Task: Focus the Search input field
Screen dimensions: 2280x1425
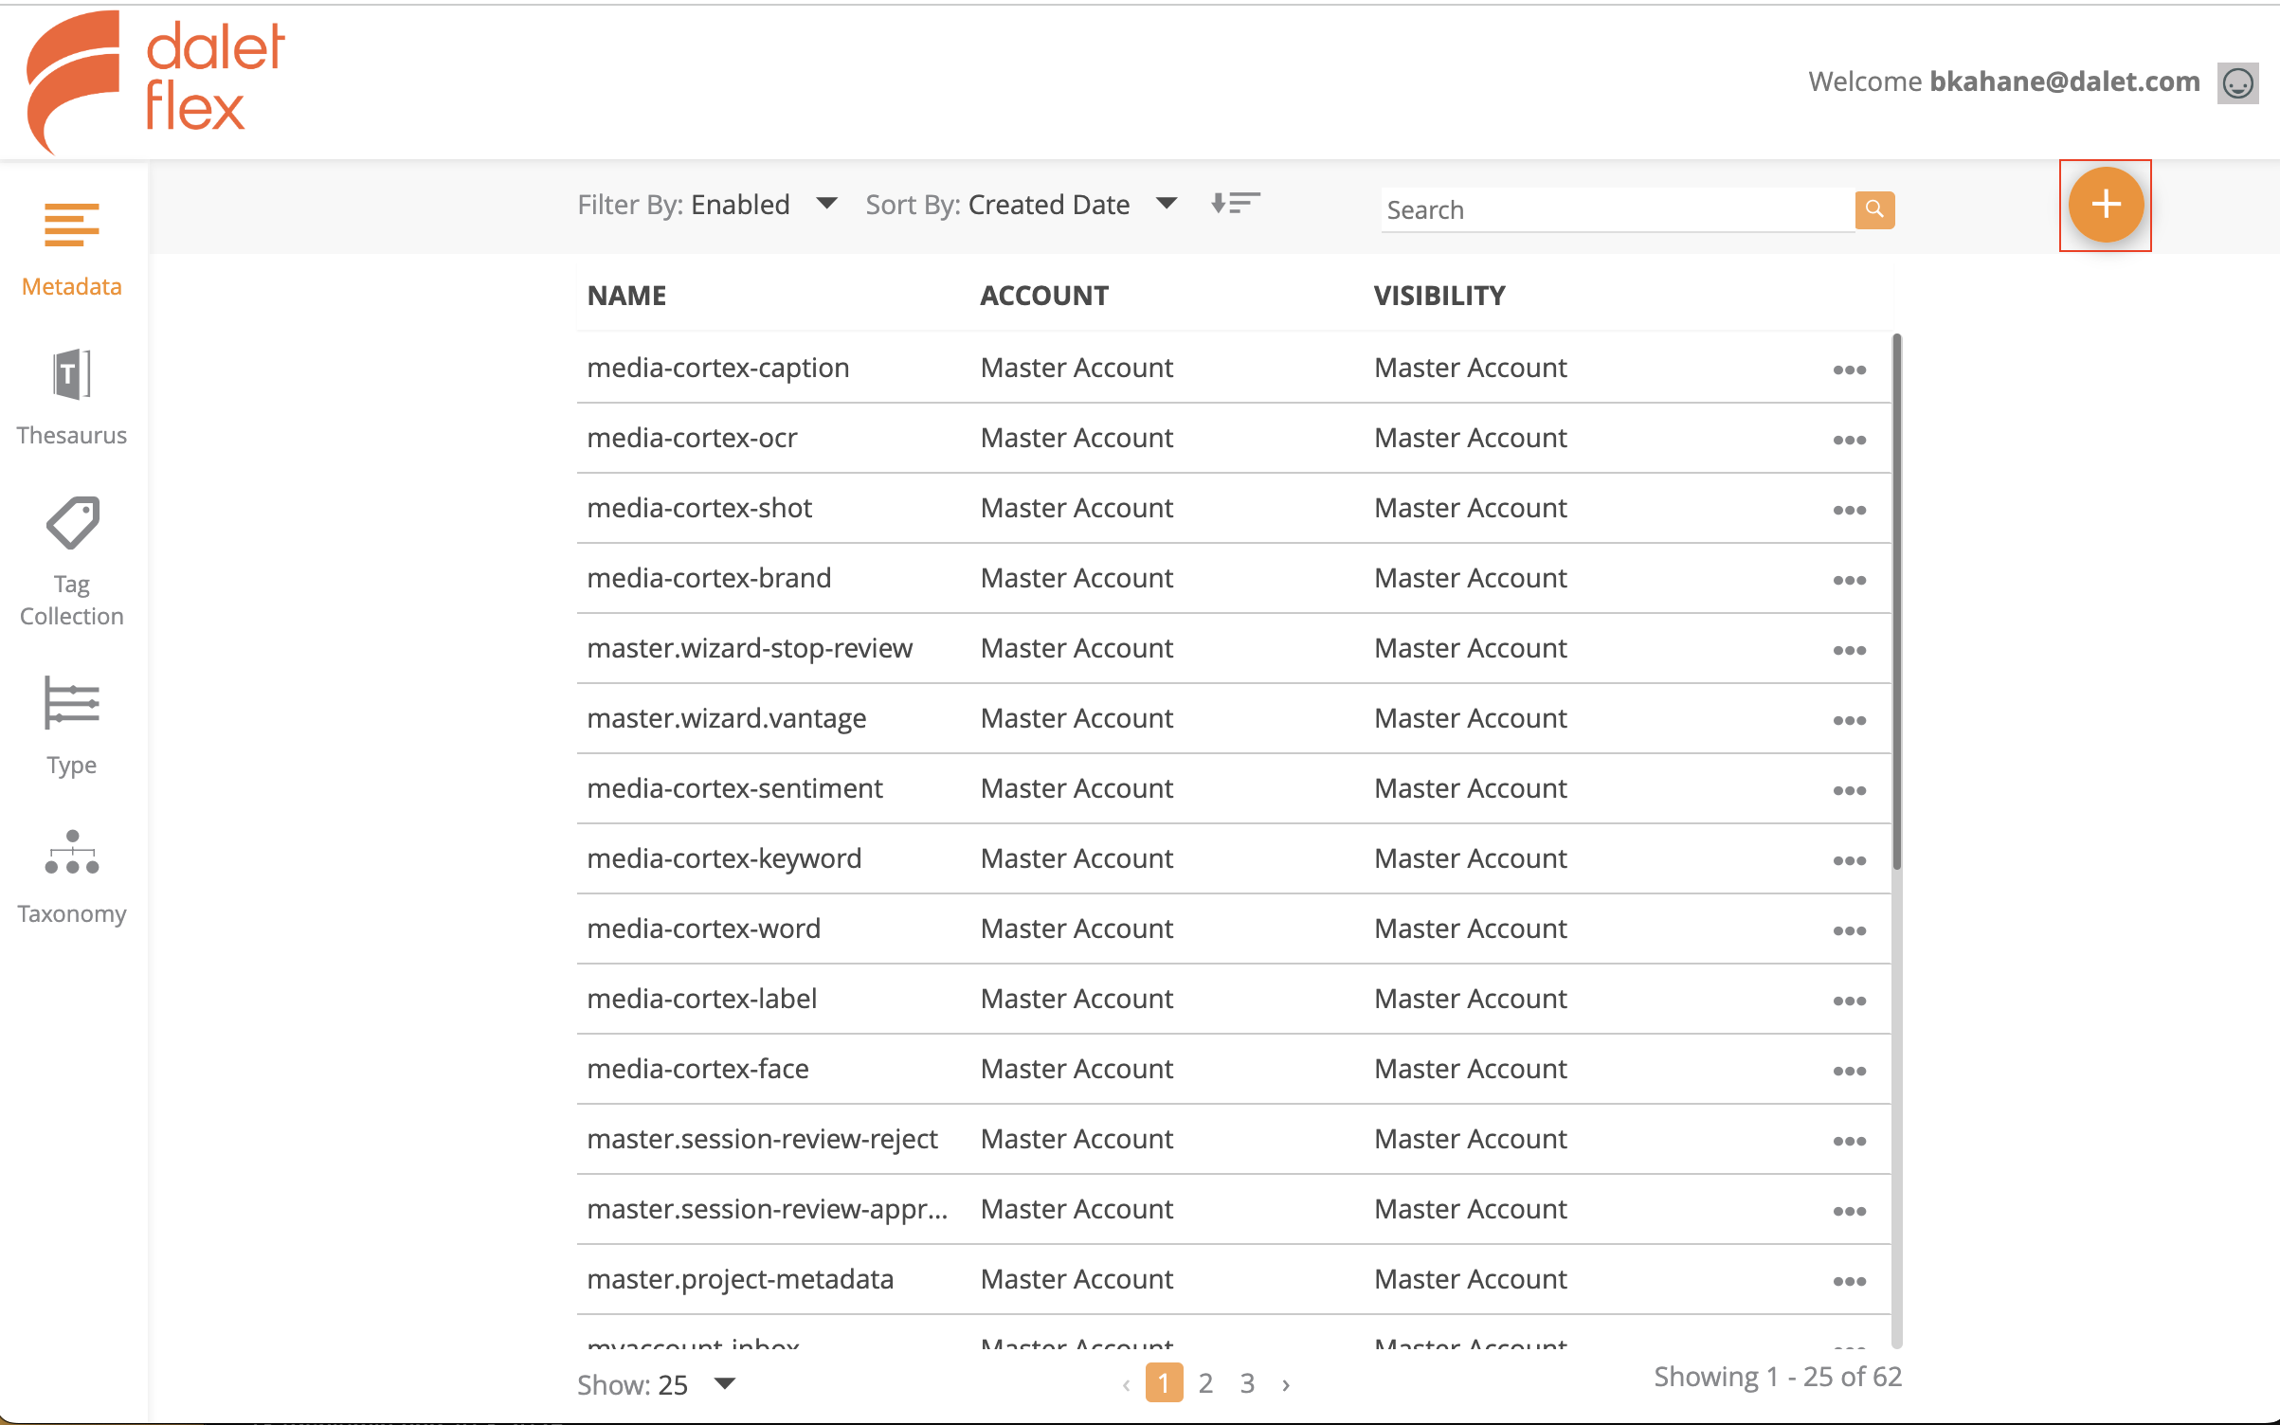Action: 1618,209
